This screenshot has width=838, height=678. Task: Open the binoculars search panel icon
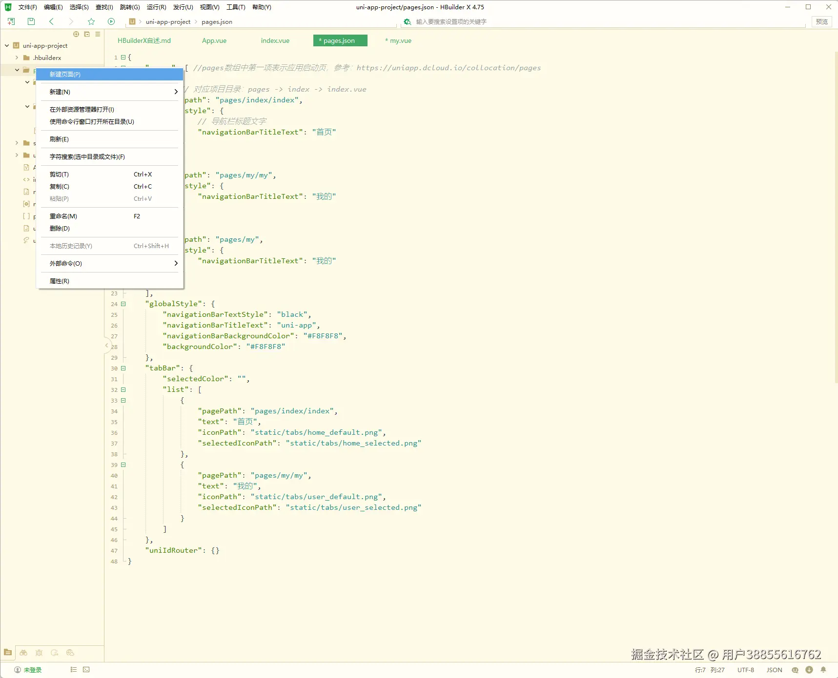23,652
